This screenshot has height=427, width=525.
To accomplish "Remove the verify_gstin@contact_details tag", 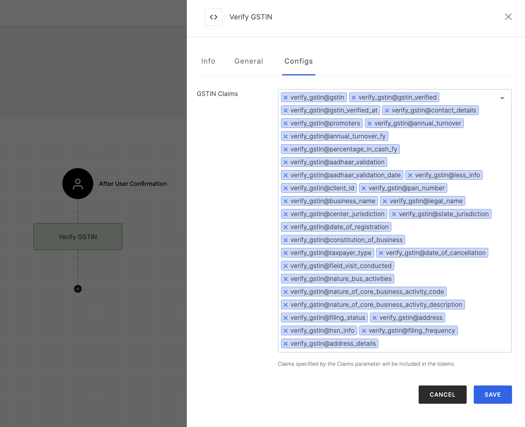I will coord(387,110).
